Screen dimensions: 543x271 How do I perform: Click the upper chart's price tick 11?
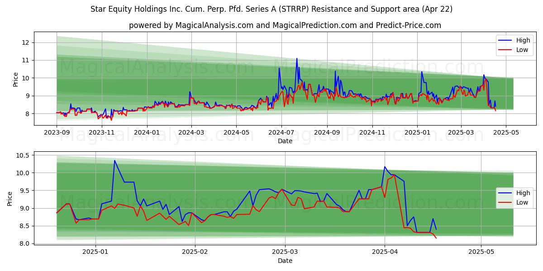pyautogui.click(x=25, y=60)
